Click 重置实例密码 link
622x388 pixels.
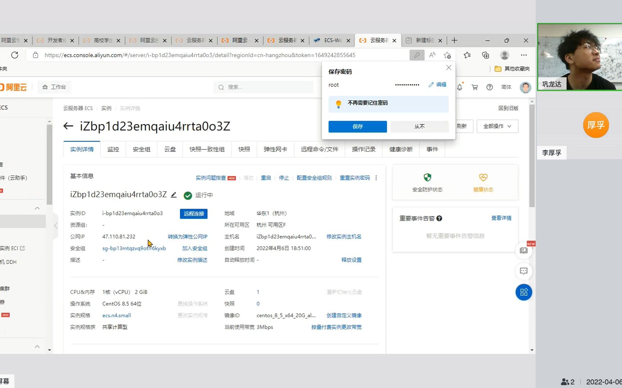pyautogui.click(x=355, y=178)
